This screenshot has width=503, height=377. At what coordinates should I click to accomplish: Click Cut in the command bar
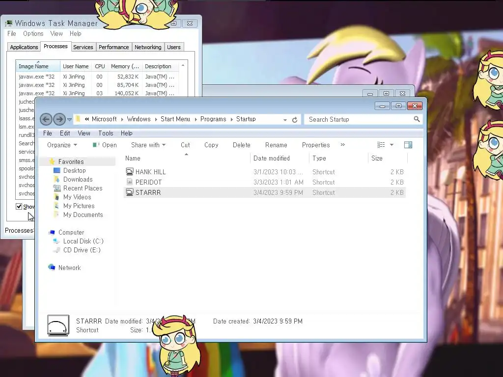point(185,145)
